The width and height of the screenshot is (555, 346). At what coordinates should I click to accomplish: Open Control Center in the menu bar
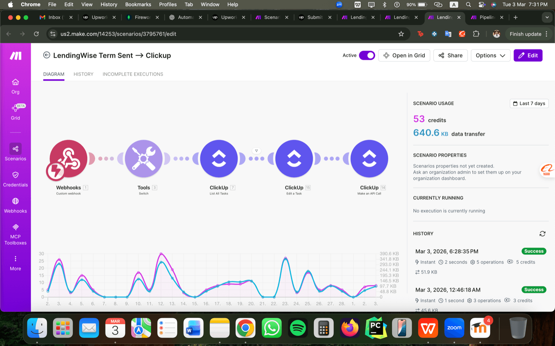click(481, 4)
